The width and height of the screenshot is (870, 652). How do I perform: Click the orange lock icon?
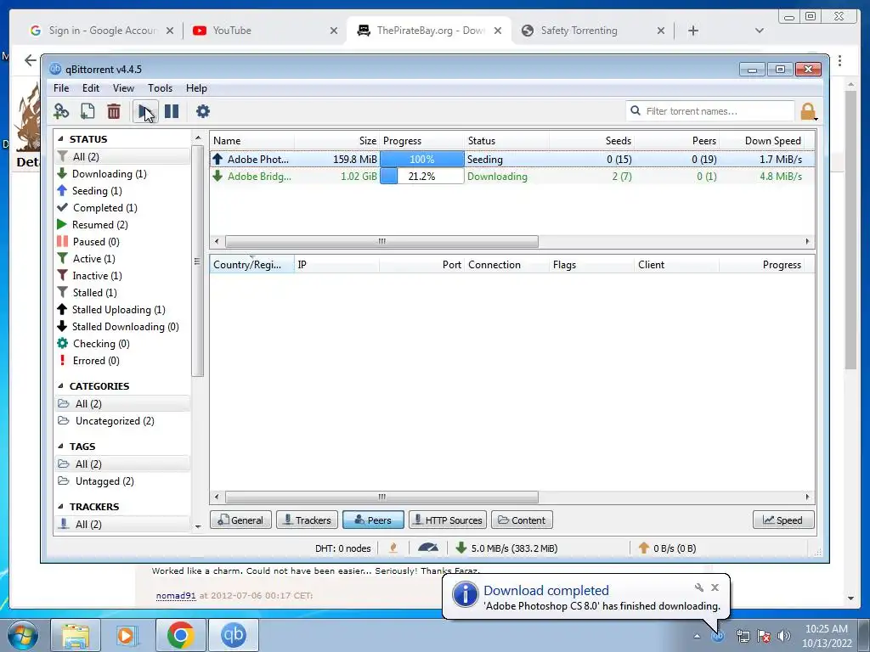pos(809,111)
